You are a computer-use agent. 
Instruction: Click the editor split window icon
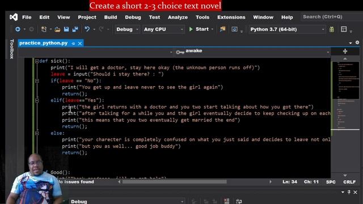(345, 51)
